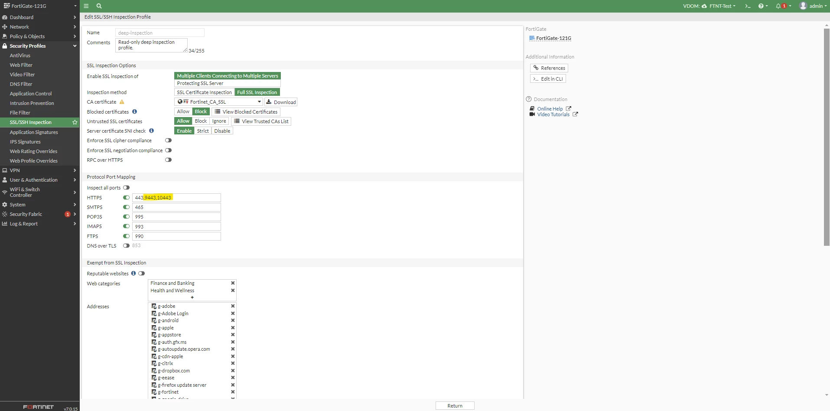Open the CLI console icon in header
Image resolution: width=830 pixels, height=411 pixels.
click(748, 6)
